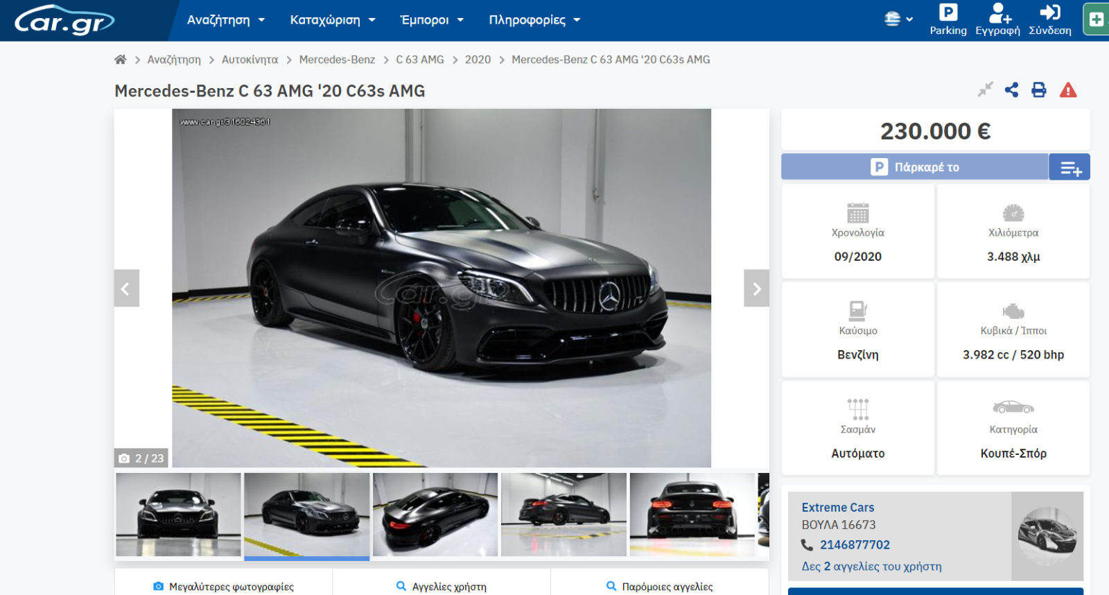Open the Καταχώριση menu
The image size is (1109, 595).
[x=333, y=20]
